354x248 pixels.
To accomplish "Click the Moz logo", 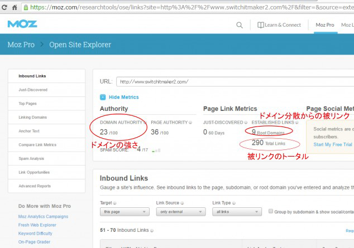I will click(22, 24).
